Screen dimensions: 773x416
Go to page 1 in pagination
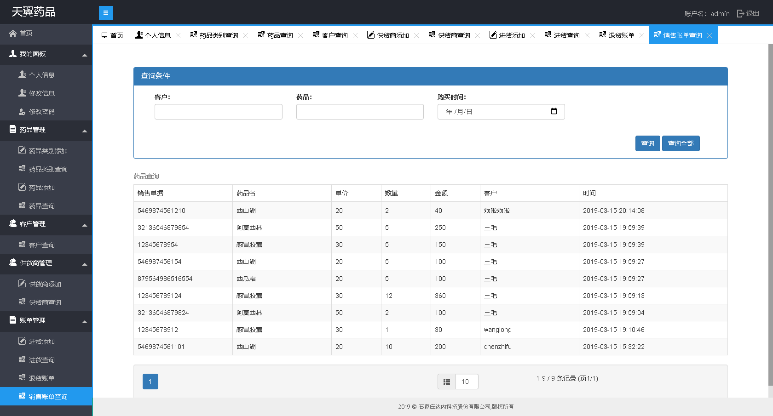pos(150,382)
